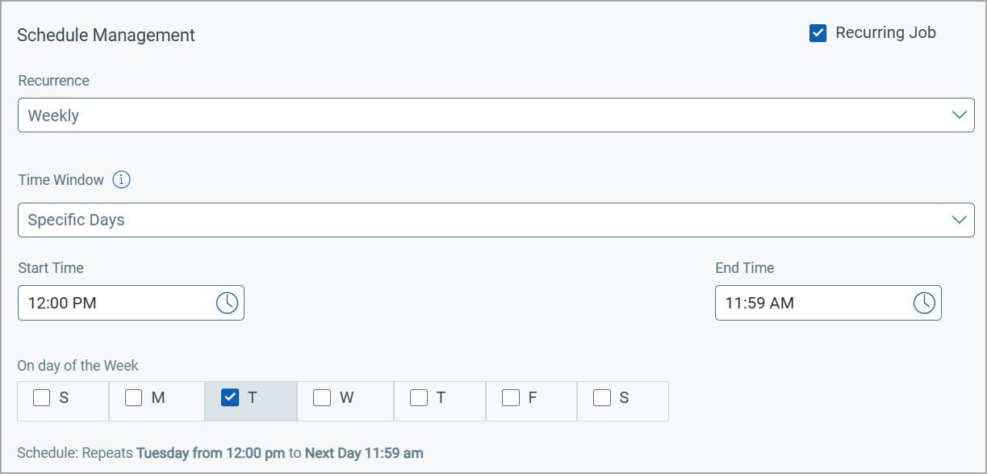Open the Weekly recurrence combo box

point(496,115)
